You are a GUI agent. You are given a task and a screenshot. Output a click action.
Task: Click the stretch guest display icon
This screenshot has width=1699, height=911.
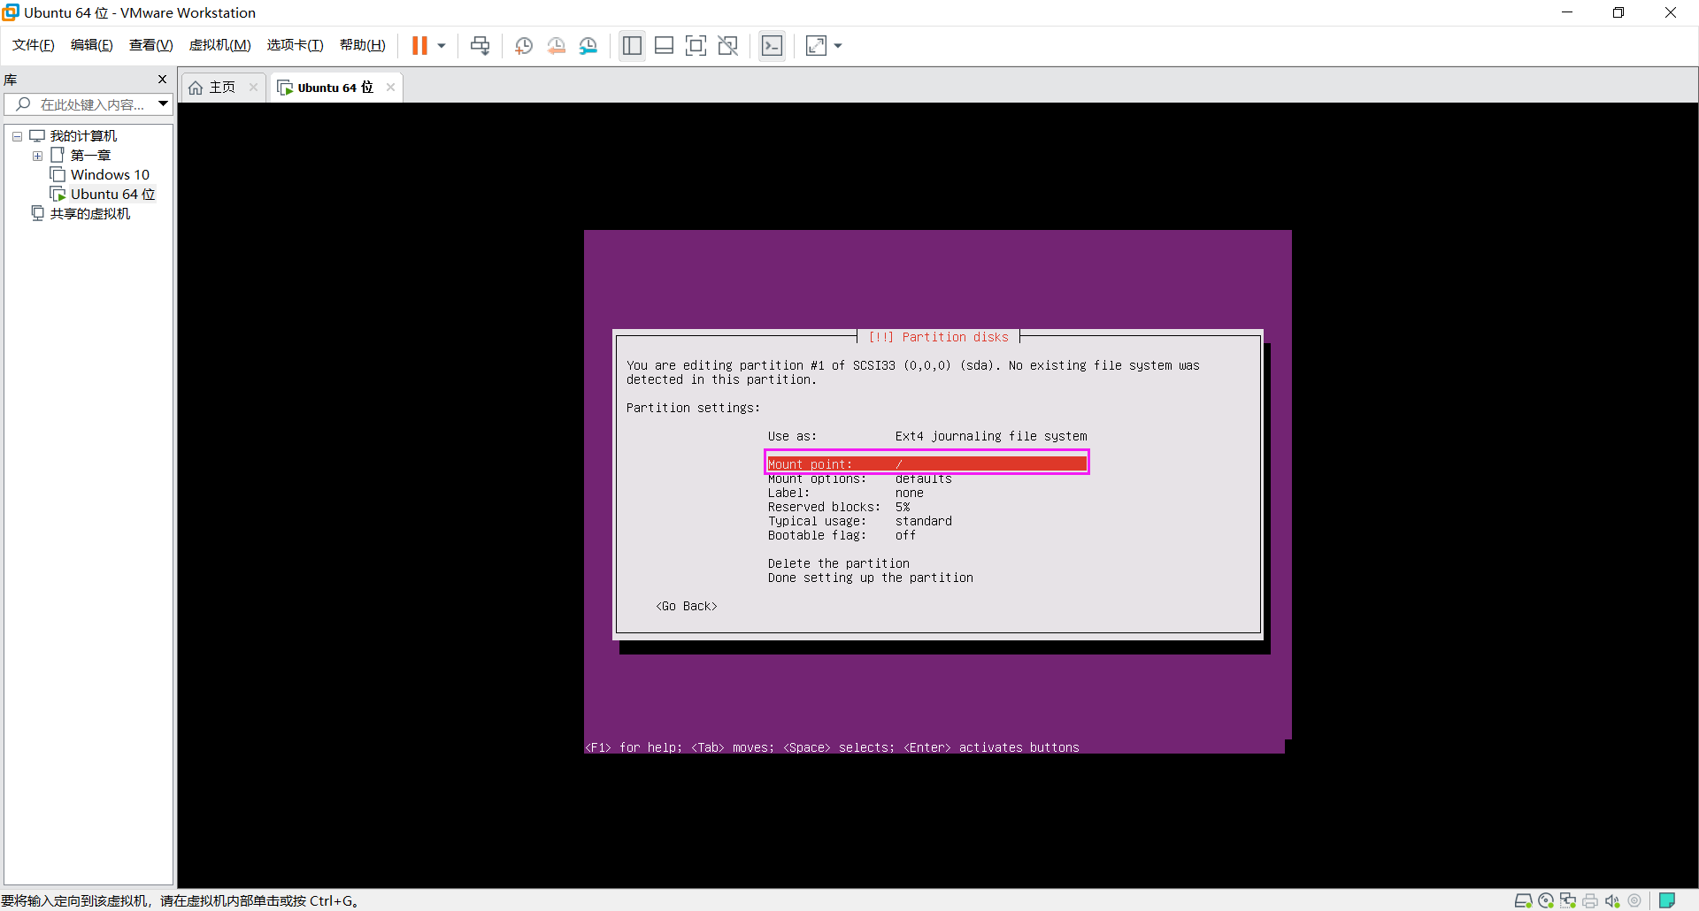click(x=816, y=46)
